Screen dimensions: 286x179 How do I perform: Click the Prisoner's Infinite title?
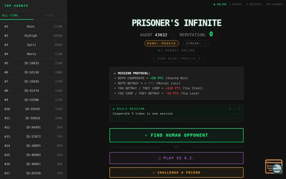pyautogui.click(x=177, y=23)
